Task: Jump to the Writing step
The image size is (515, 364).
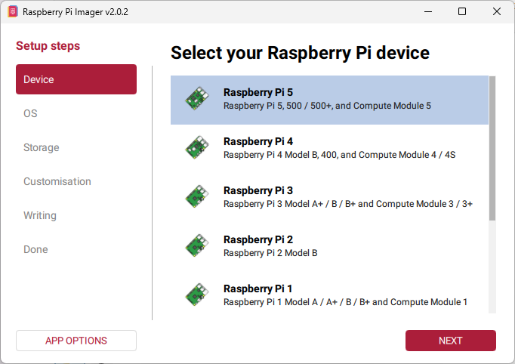Action: (x=76, y=215)
